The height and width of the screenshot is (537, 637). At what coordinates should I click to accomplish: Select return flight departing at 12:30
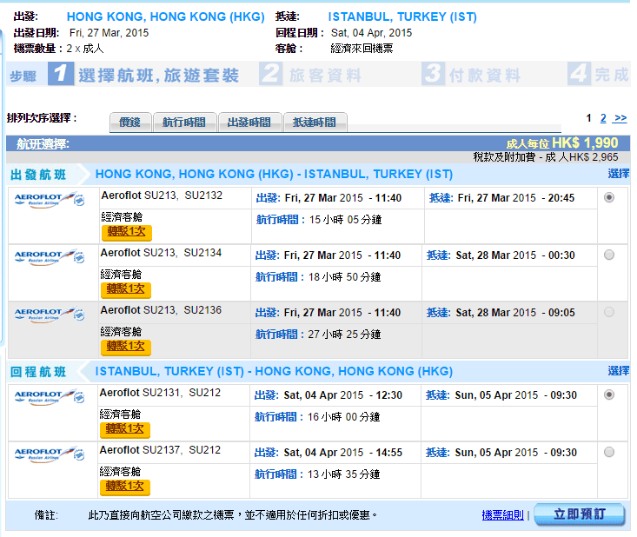(x=608, y=394)
